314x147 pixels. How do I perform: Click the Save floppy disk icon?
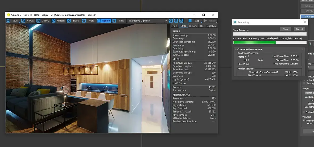pyautogui.click(x=8, y=21)
